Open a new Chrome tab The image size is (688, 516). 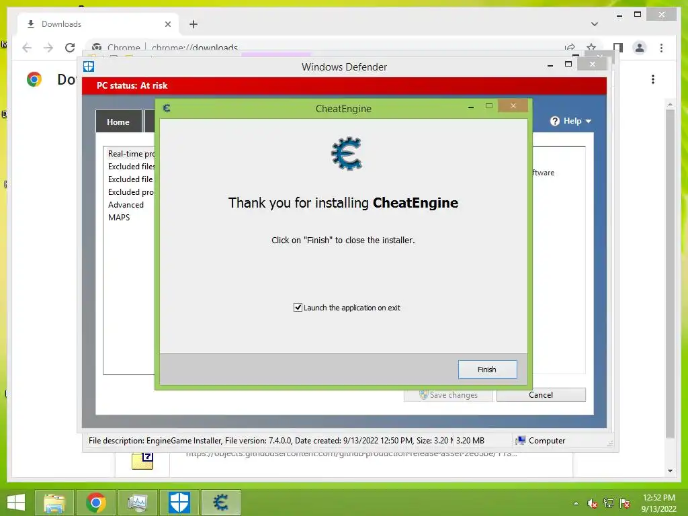click(193, 24)
